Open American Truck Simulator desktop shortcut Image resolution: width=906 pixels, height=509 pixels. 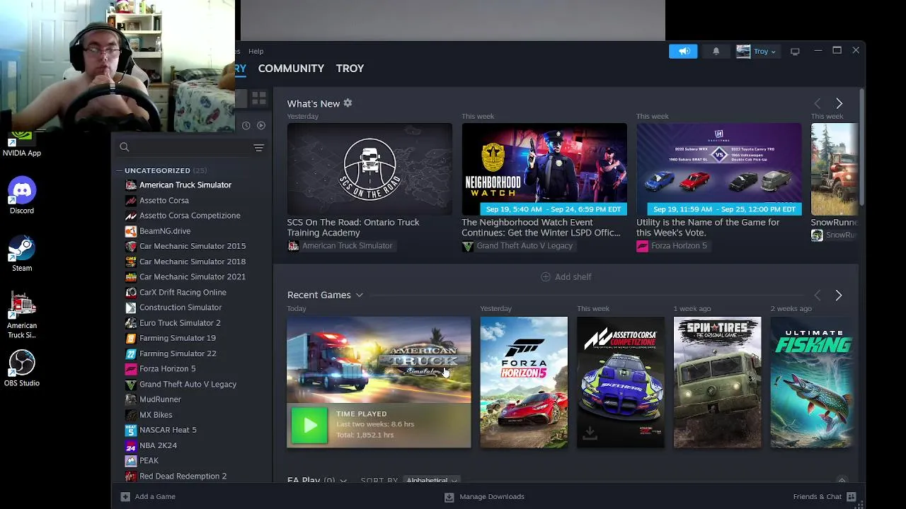tap(22, 315)
